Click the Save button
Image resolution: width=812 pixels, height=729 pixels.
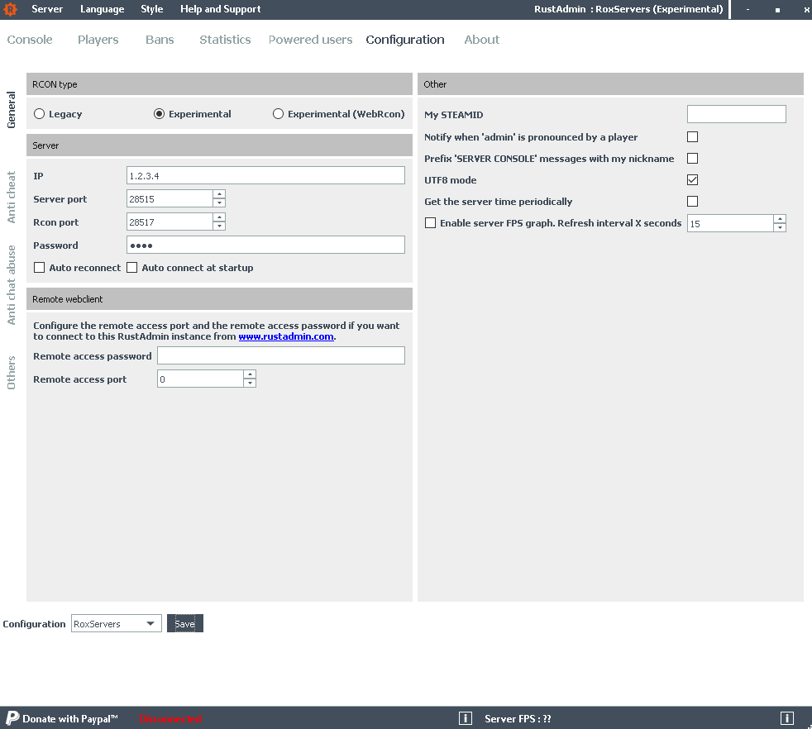pyautogui.click(x=184, y=624)
